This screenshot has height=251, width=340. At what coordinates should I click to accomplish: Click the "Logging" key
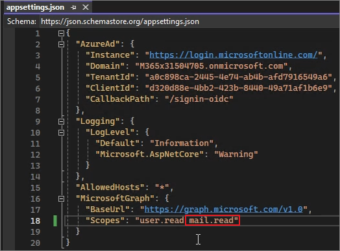coord(98,121)
